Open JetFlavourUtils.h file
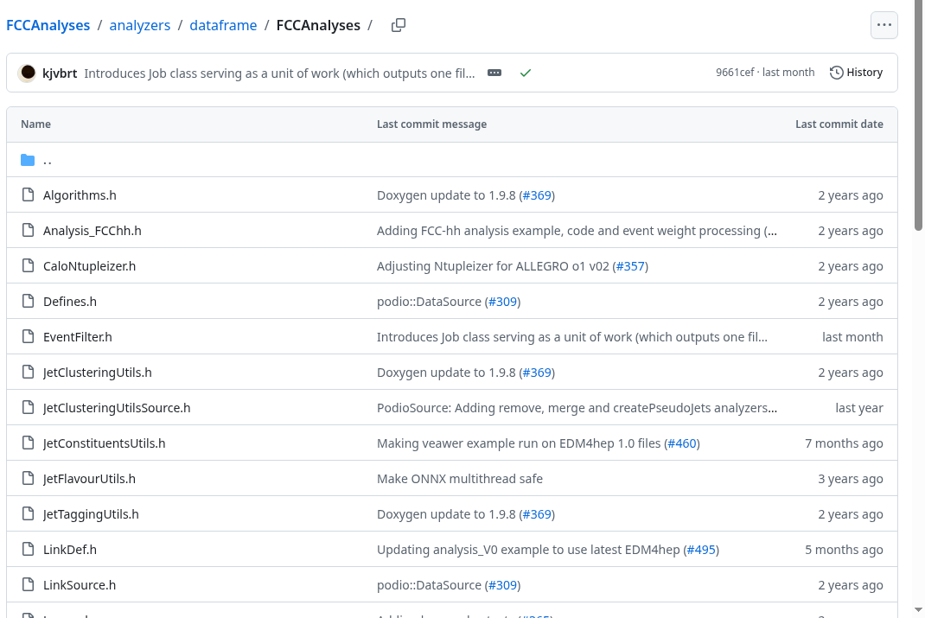Image resolution: width=925 pixels, height=618 pixels. coord(89,478)
